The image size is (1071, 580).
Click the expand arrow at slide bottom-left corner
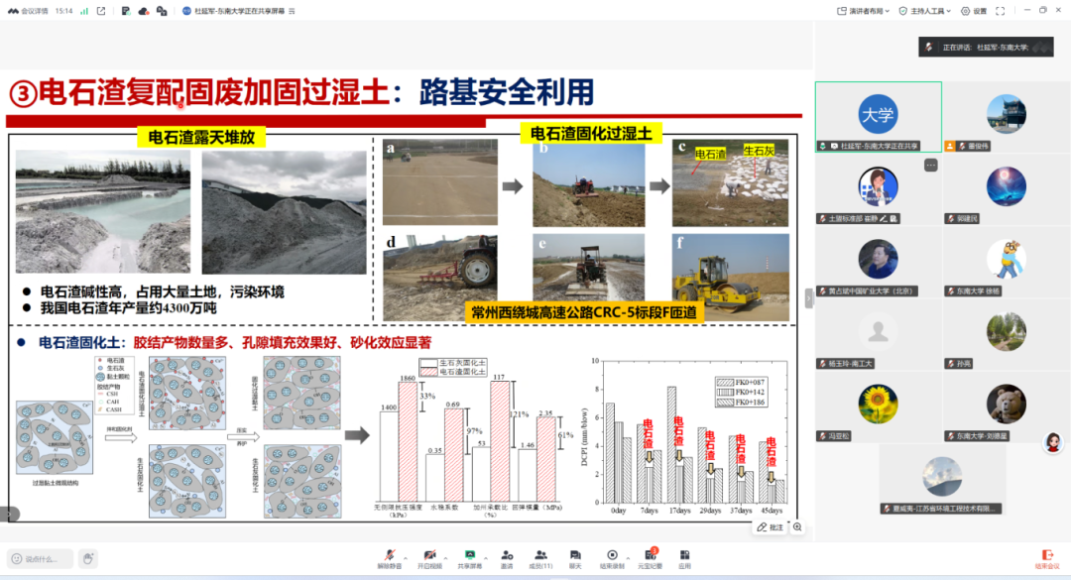click(x=10, y=515)
